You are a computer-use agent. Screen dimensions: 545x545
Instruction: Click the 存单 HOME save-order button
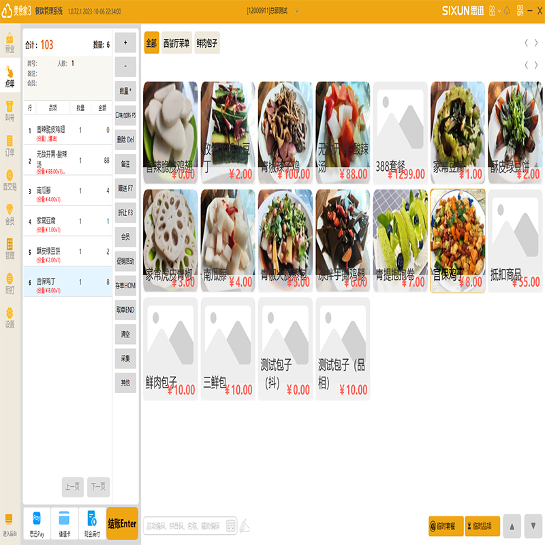pos(125,285)
